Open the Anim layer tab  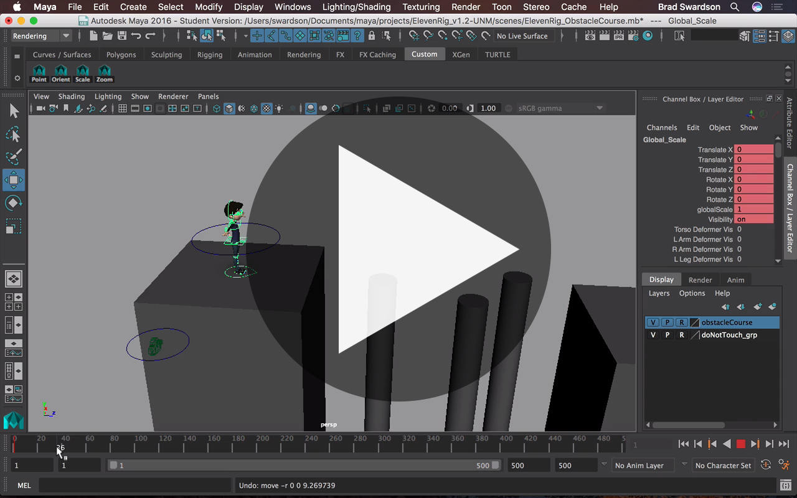(735, 280)
